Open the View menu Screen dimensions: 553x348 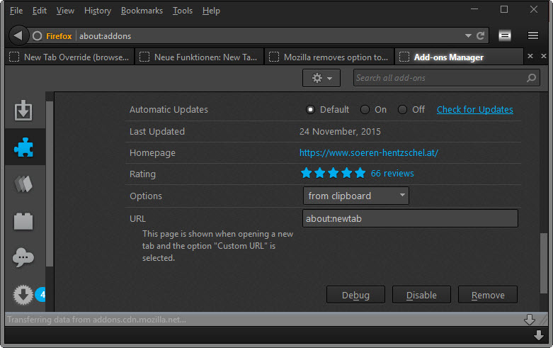pos(65,11)
